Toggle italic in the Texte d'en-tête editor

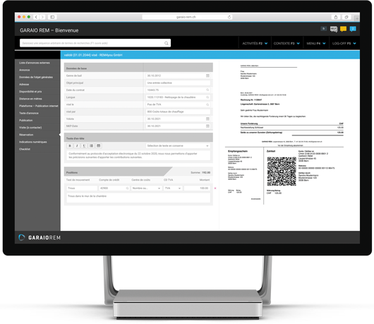pyautogui.click(x=77, y=146)
